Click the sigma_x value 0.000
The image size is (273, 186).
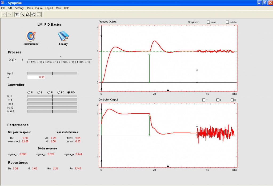23,154
